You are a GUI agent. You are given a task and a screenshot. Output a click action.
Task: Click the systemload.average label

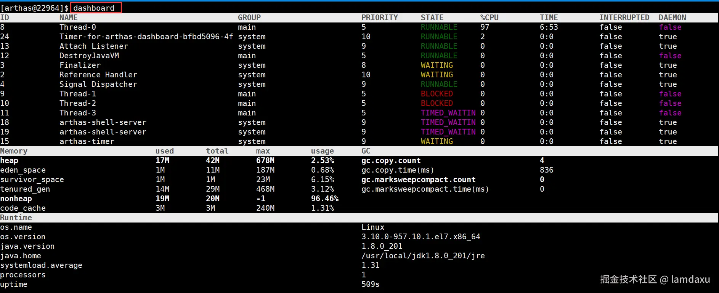coord(41,265)
